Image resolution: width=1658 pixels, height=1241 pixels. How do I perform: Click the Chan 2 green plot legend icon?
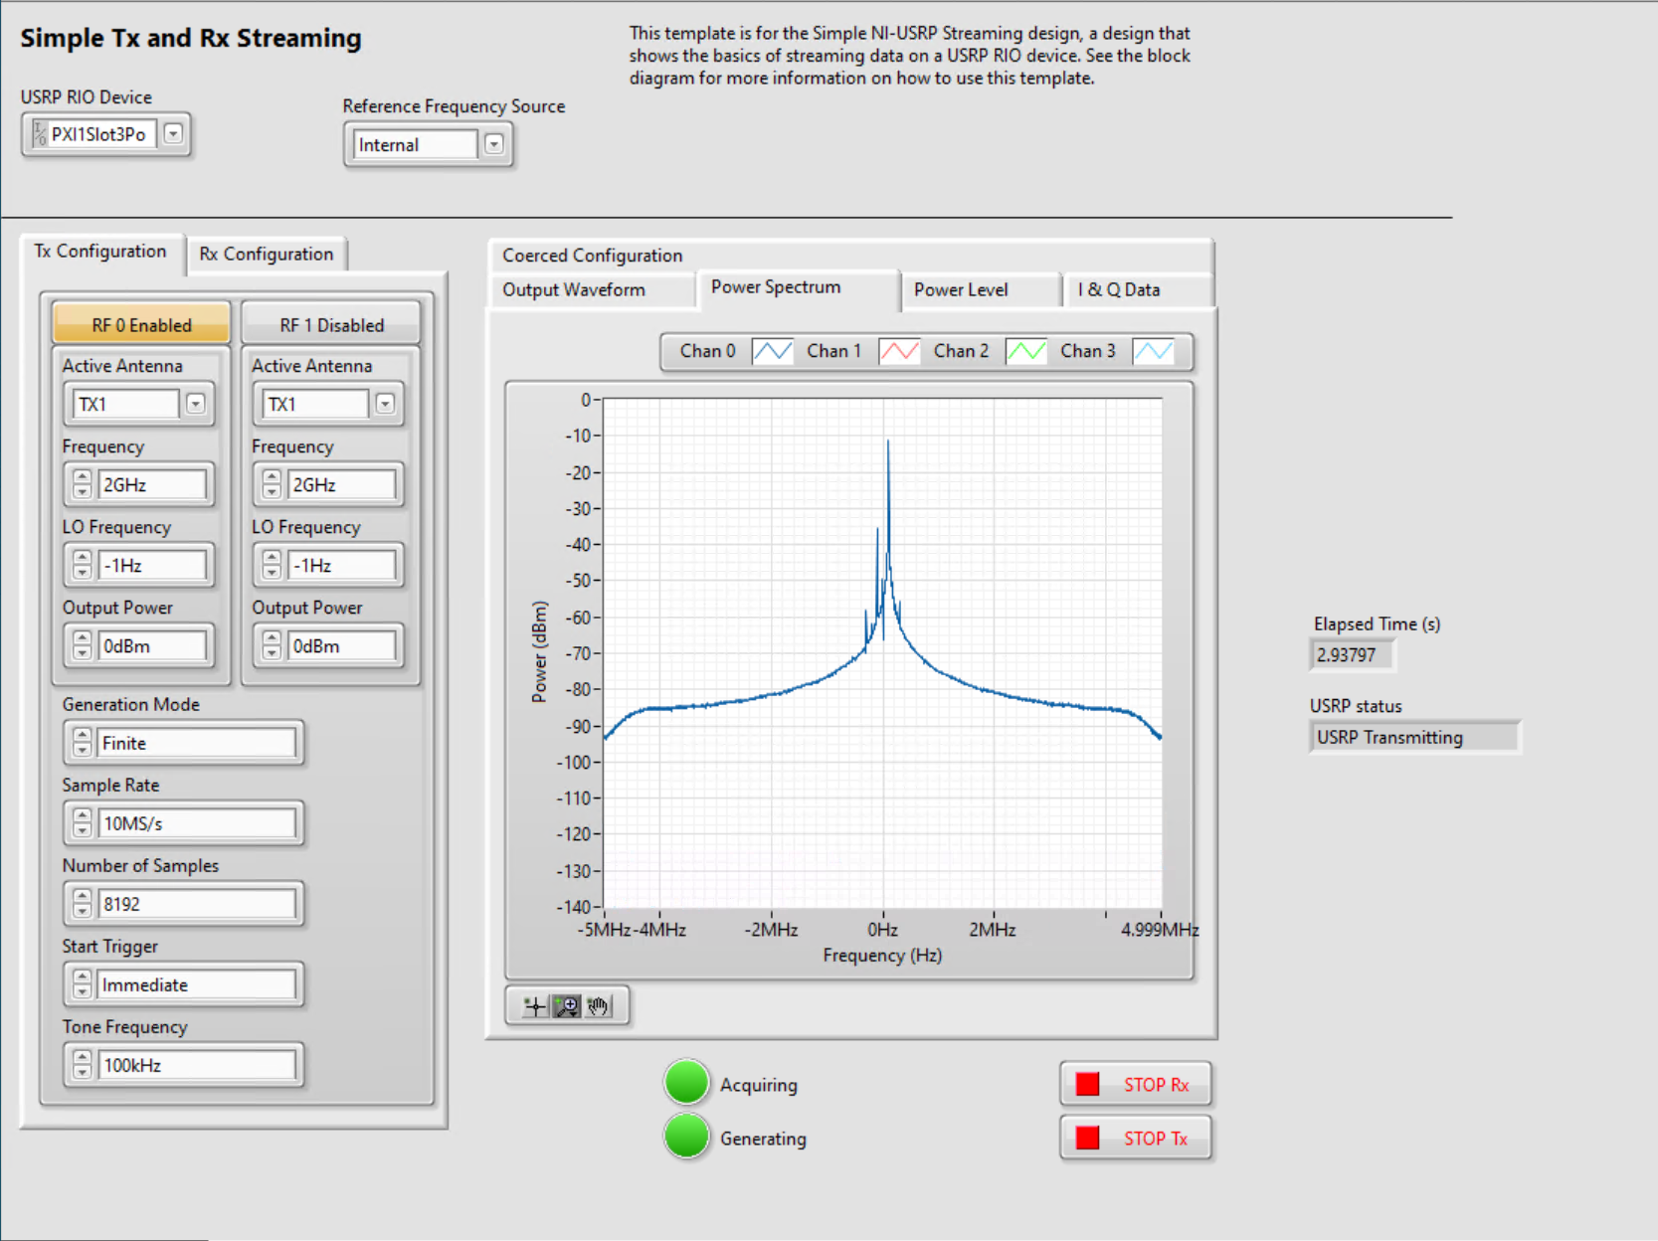pos(1025,351)
